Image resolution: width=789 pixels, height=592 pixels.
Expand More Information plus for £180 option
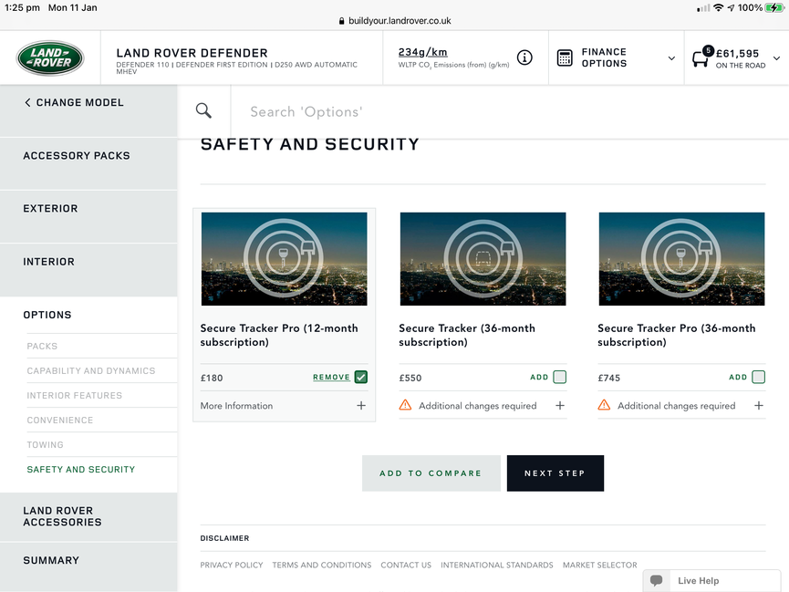click(361, 406)
